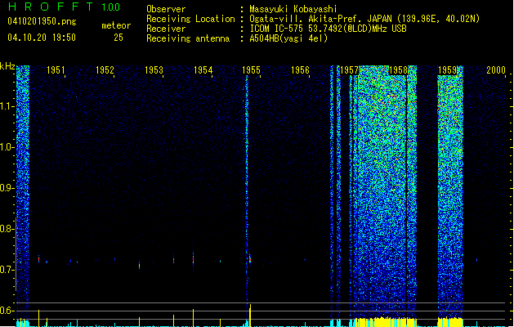Click the 1958 time marker
Image resolution: width=514 pixels, height=327 pixels.
click(398, 69)
